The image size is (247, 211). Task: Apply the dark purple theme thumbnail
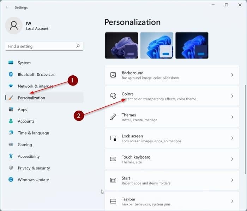tap(121, 45)
